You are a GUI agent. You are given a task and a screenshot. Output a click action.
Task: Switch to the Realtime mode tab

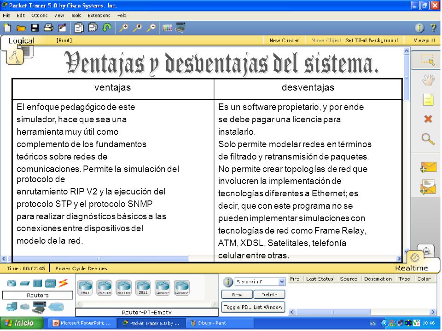[x=411, y=268]
